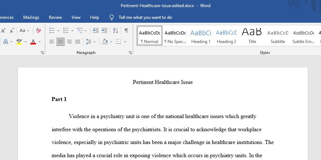The width and height of the screenshot is (321, 160).
Task: Apply Subtle Emphasis style
Action: (304, 36)
